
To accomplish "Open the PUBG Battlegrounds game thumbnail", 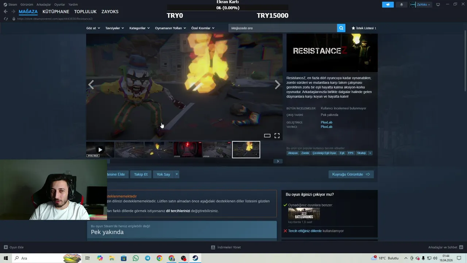I will pos(304,214).
